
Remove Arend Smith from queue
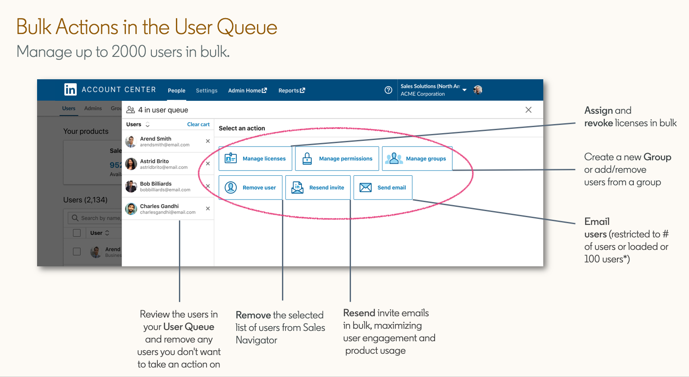click(208, 141)
